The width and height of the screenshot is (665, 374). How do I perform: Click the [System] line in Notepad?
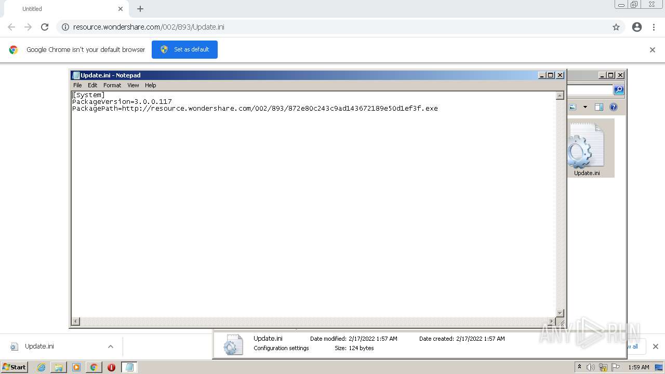click(x=89, y=95)
